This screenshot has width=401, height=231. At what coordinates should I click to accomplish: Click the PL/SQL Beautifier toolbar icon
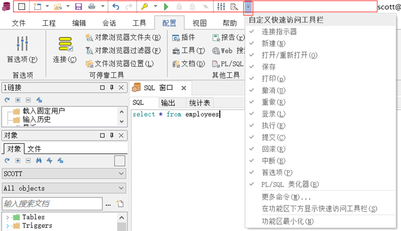coord(234,7)
